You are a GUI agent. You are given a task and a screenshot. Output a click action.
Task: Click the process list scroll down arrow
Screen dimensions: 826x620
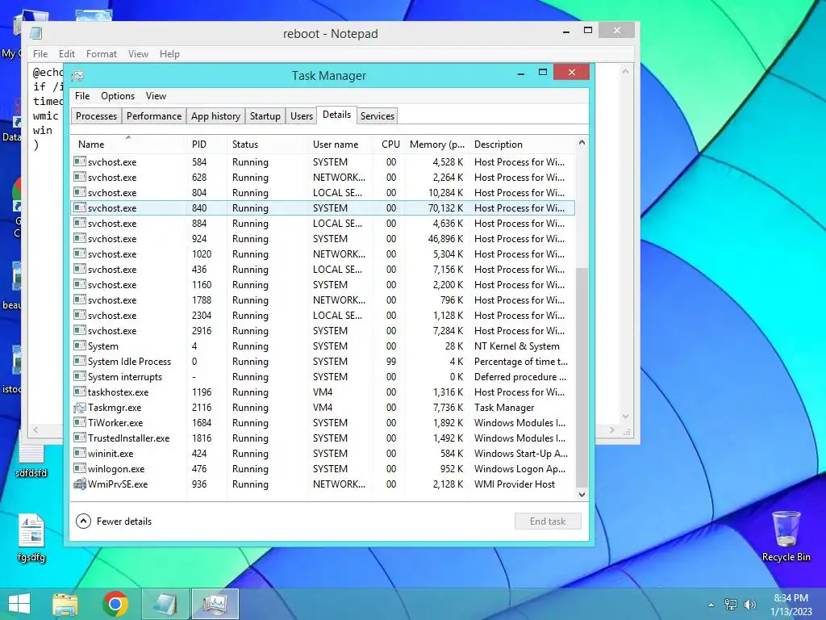point(582,495)
